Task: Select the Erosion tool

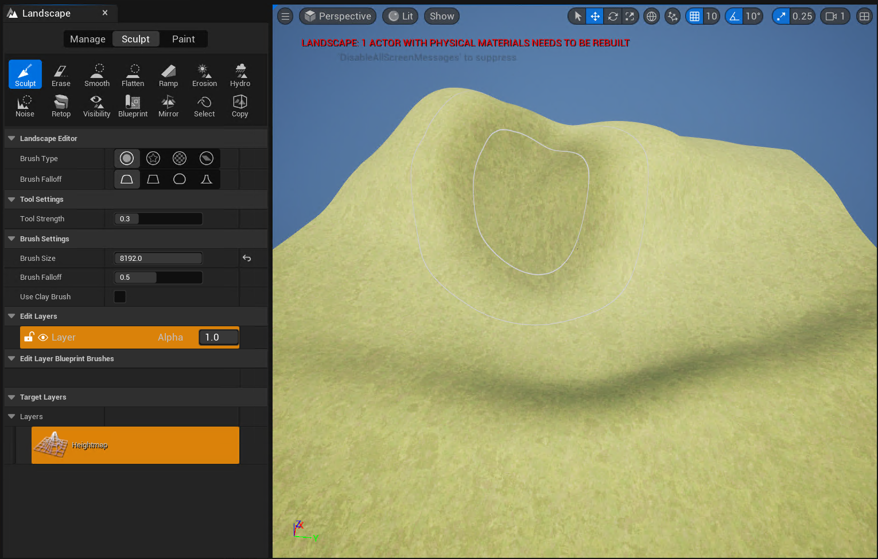Action: pyautogui.click(x=204, y=75)
